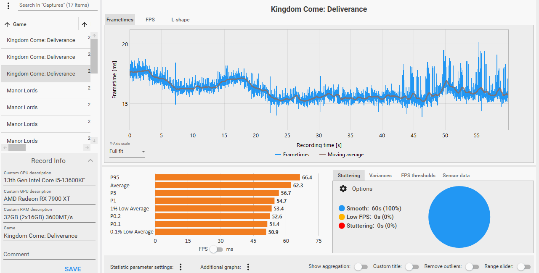Toggle Moving average series in chart legend
This screenshot has height=273, width=539.
point(341,155)
